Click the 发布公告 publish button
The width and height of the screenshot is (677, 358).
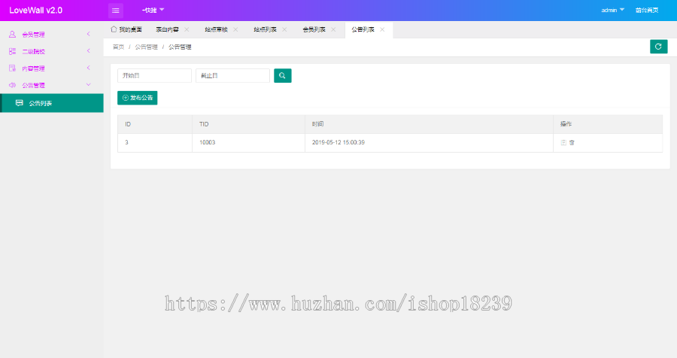click(x=138, y=98)
